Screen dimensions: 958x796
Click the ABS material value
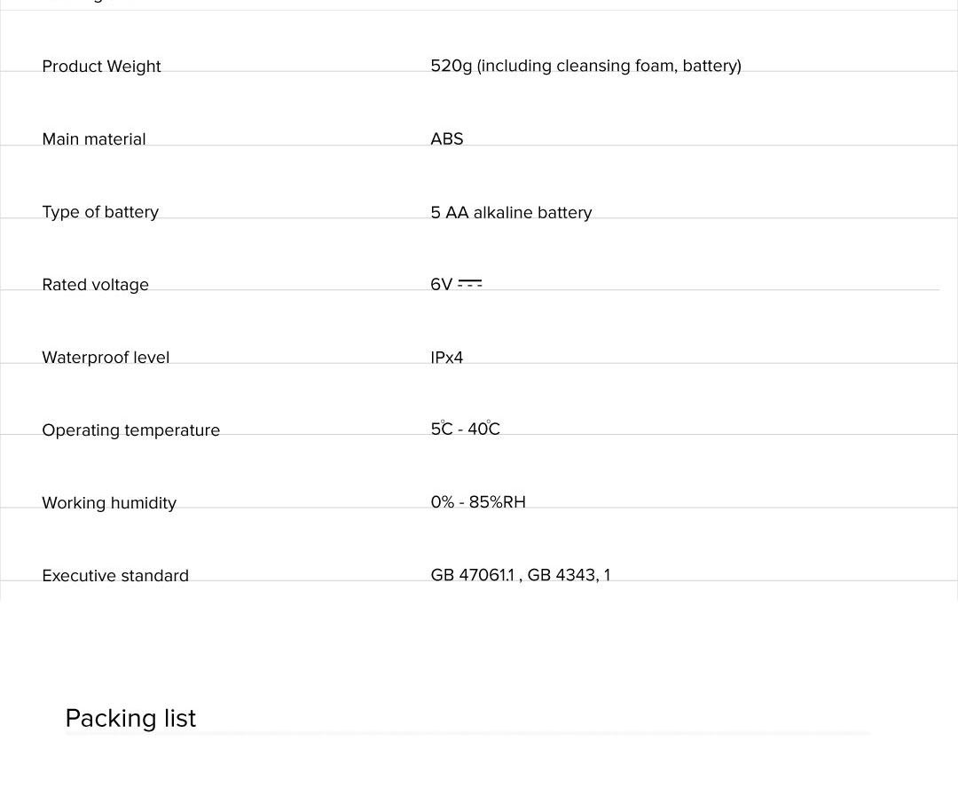447,139
